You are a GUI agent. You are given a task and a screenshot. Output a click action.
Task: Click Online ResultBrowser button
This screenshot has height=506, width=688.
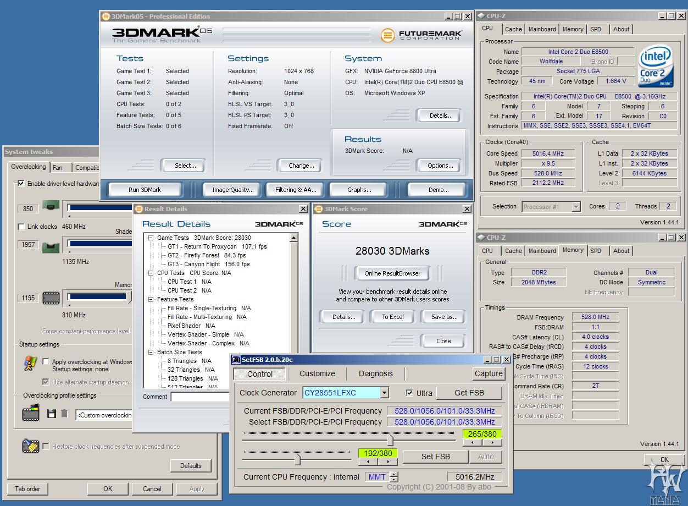point(392,273)
